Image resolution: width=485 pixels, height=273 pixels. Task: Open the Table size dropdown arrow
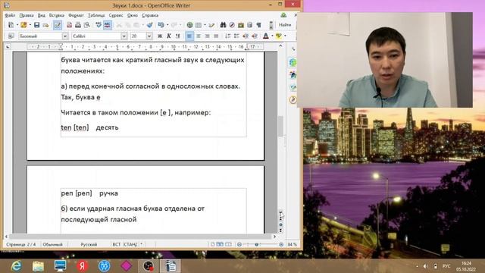coord(205,25)
